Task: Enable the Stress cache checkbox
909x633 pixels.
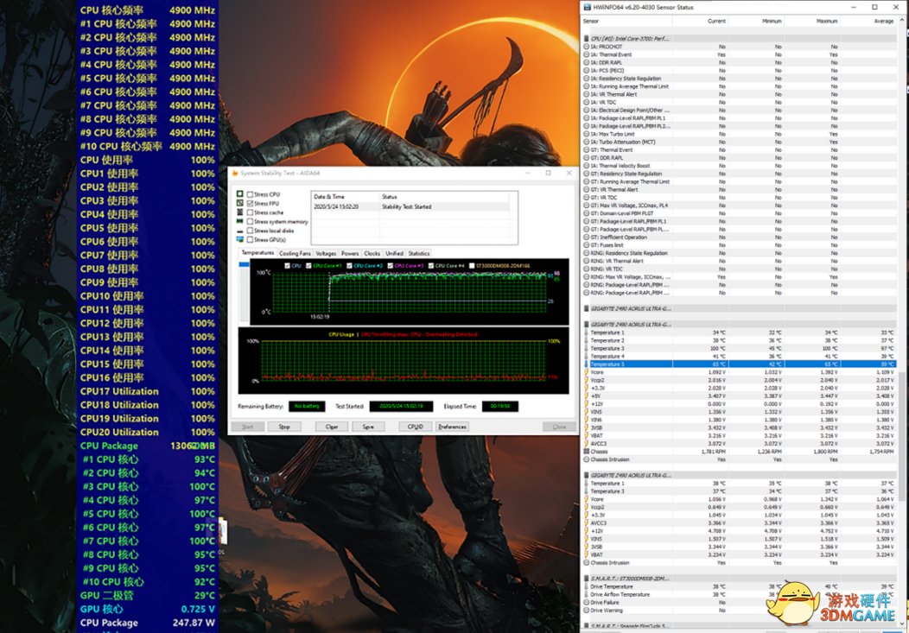Action: [250, 212]
